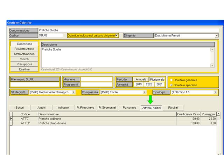Select 'Obiettivo specifico' radio button

(171, 85)
